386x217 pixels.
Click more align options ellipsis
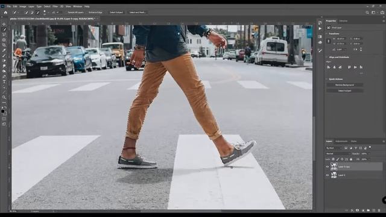coord(361,73)
